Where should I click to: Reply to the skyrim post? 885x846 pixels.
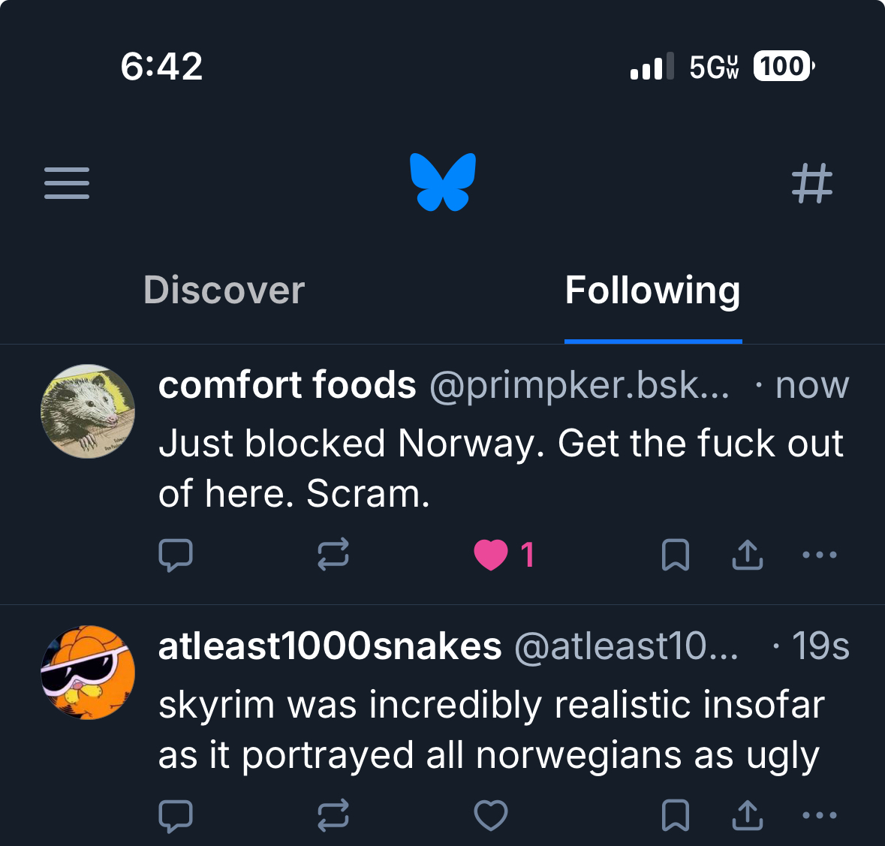point(176,816)
